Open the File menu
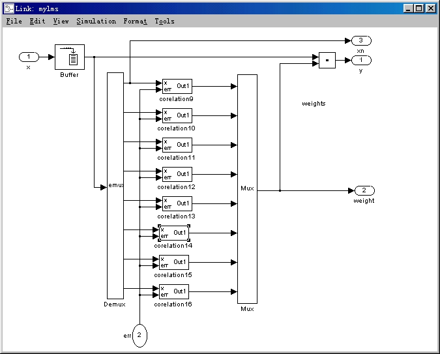 [14, 21]
